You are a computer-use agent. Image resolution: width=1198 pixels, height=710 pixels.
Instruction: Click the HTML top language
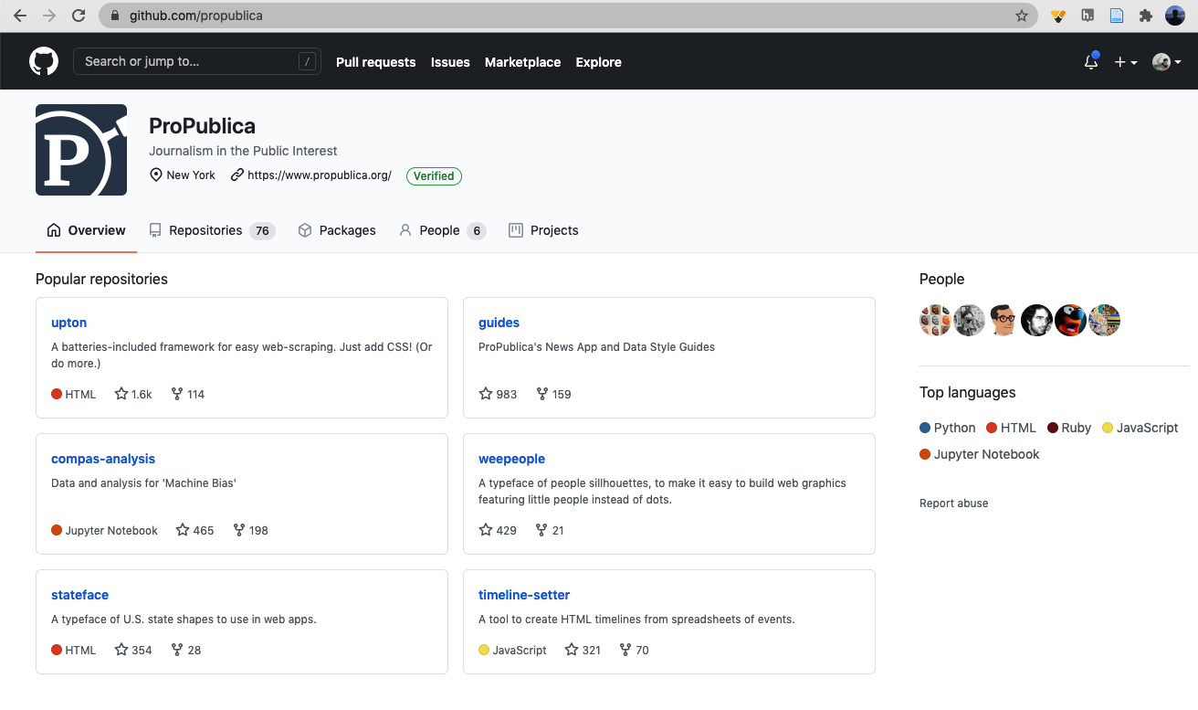pyautogui.click(x=1011, y=428)
